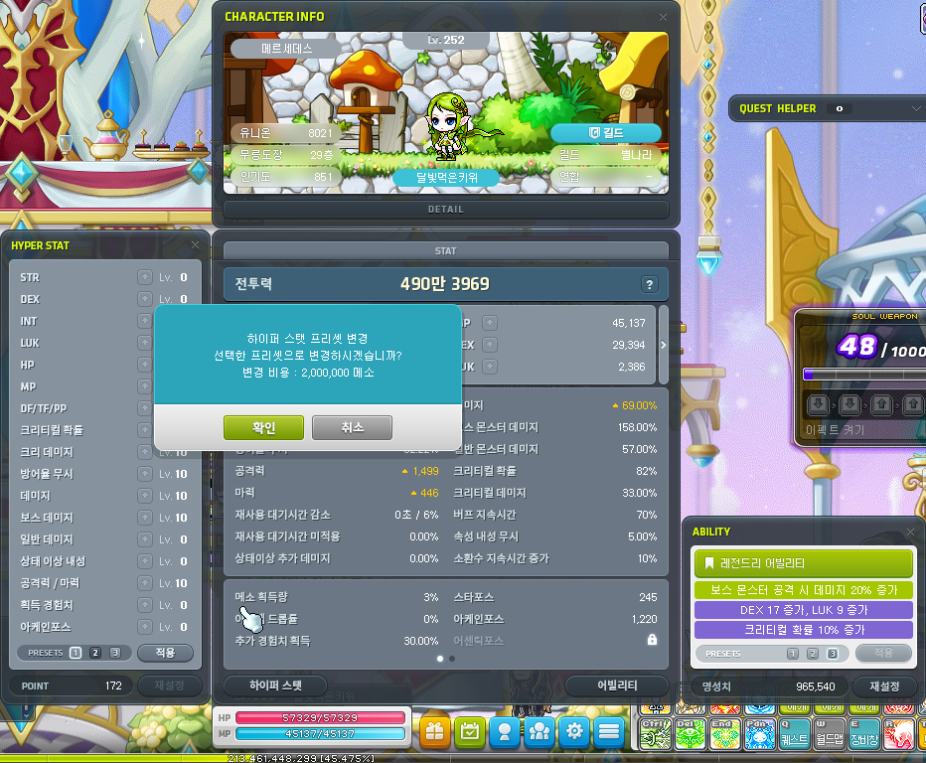Open the 월드맵 quickslot on W
Screen dimensions: 926x763
pyautogui.click(x=830, y=733)
